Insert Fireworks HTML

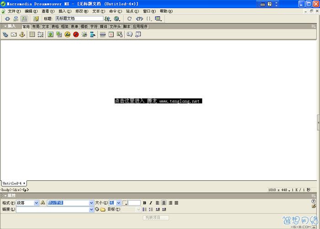tap(67, 34)
